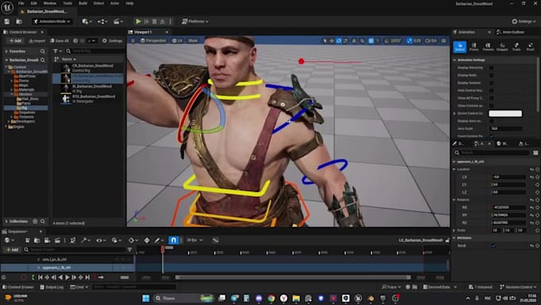Click the viewport scale gizmo icon
This screenshot has width=541, height=305.
pyautogui.click(x=346, y=41)
